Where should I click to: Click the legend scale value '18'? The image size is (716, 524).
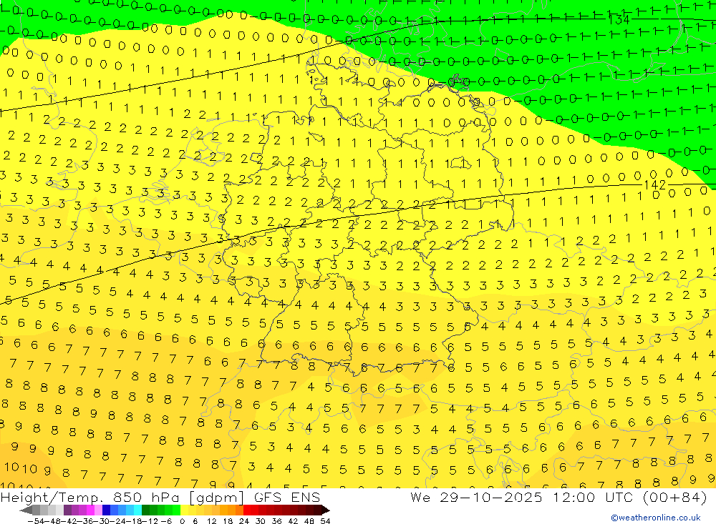click(228, 521)
